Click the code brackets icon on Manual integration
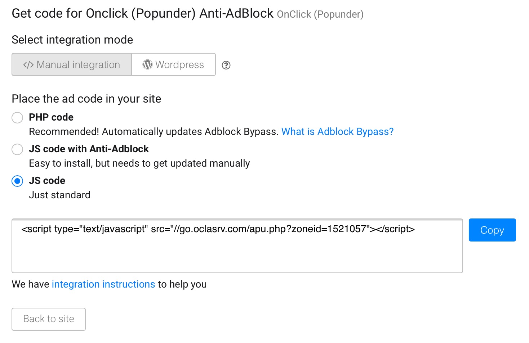 (x=28, y=65)
